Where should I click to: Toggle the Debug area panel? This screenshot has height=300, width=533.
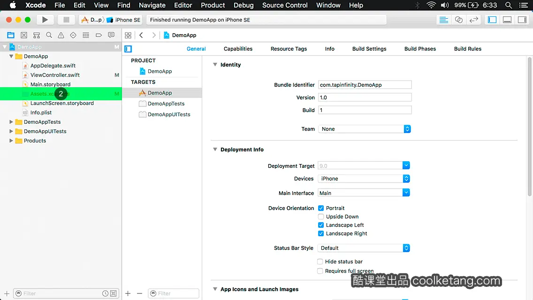click(x=507, y=20)
